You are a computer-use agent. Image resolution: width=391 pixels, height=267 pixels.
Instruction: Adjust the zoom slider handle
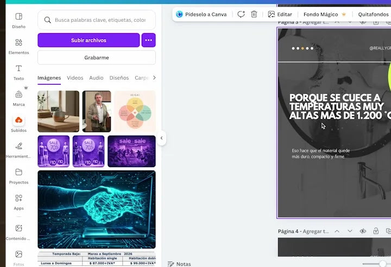(x=382, y=264)
